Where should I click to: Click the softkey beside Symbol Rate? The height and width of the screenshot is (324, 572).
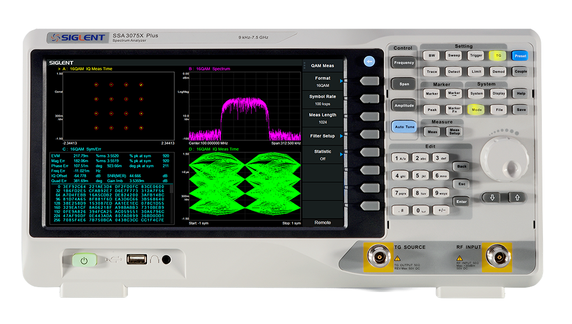[x=369, y=99]
